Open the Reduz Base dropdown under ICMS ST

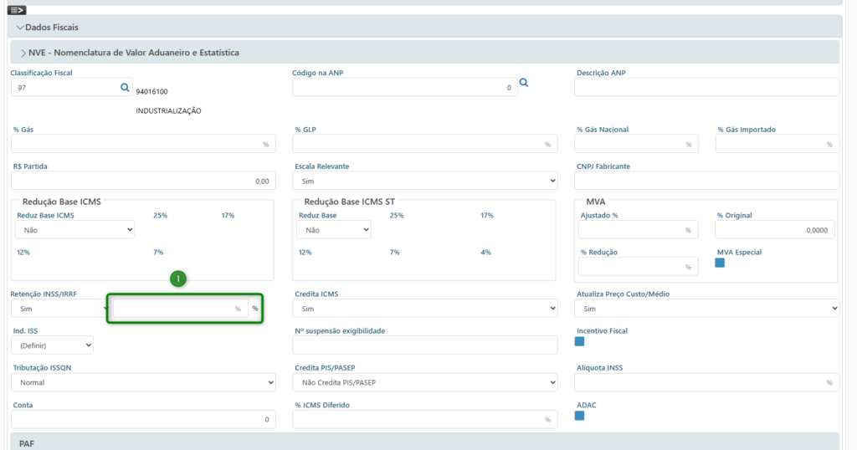pyautogui.click(x=334, y=229)
